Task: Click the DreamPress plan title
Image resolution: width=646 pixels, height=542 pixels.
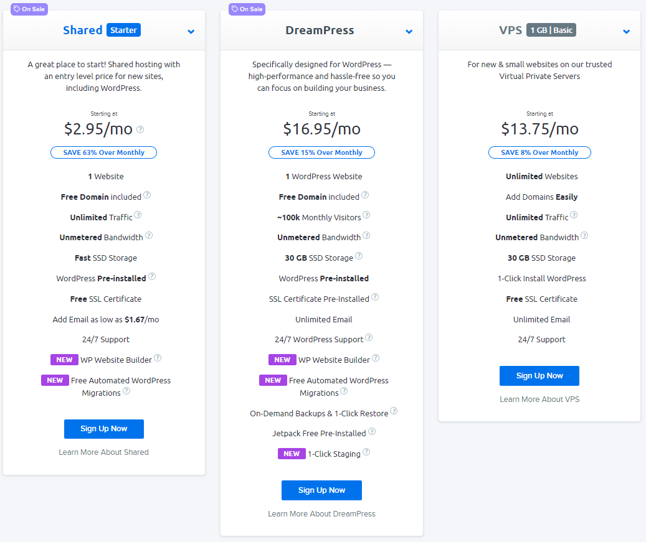Action: [320, 30]
